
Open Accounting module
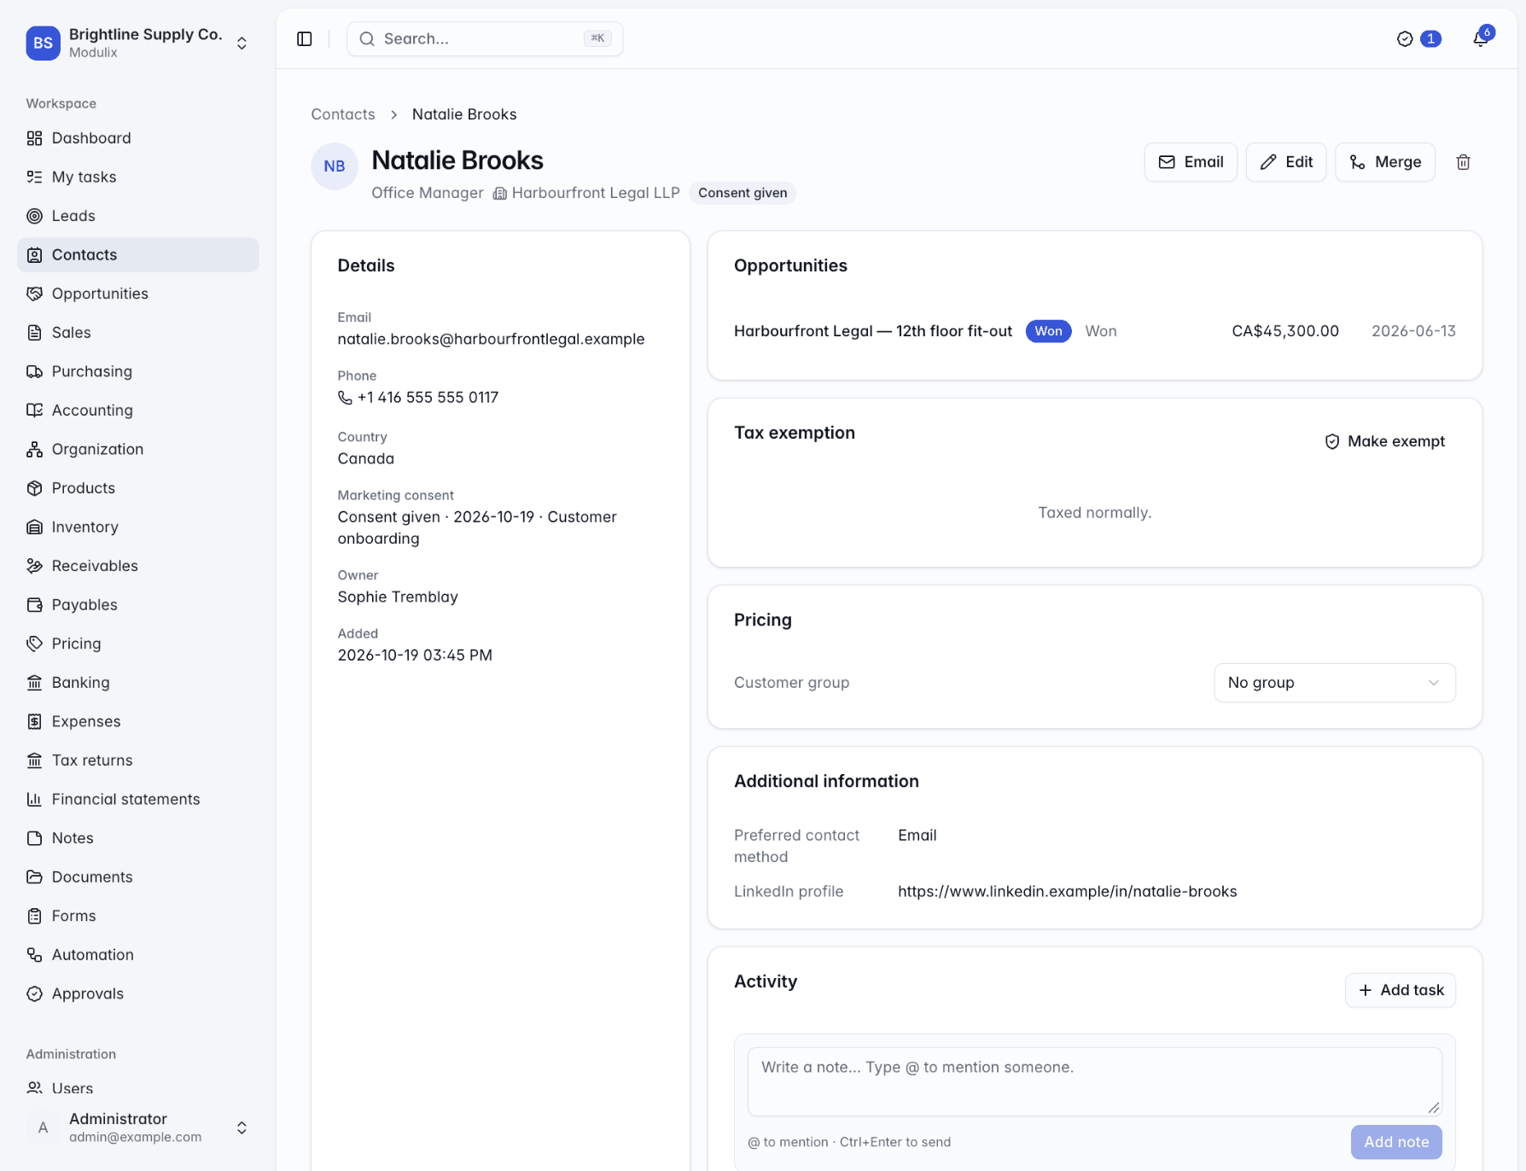(x=138, y=411)
